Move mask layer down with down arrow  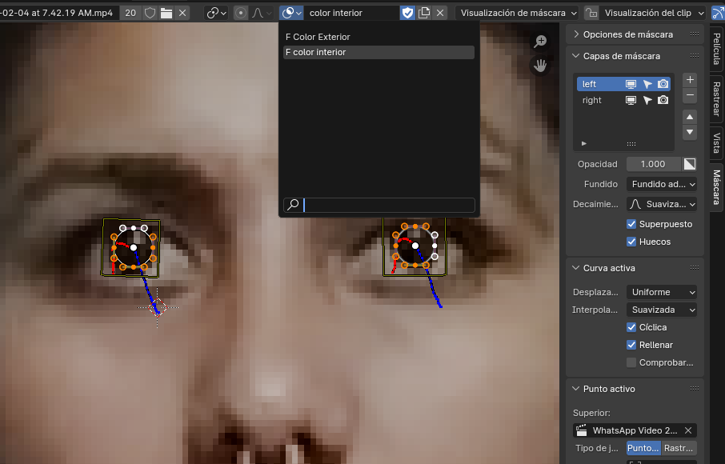(x=690, y=132)
